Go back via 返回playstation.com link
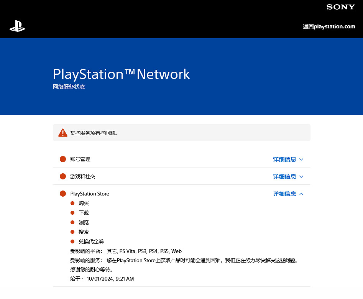Image resolution: width=363 pixels, height=299 pixels. 329,26
